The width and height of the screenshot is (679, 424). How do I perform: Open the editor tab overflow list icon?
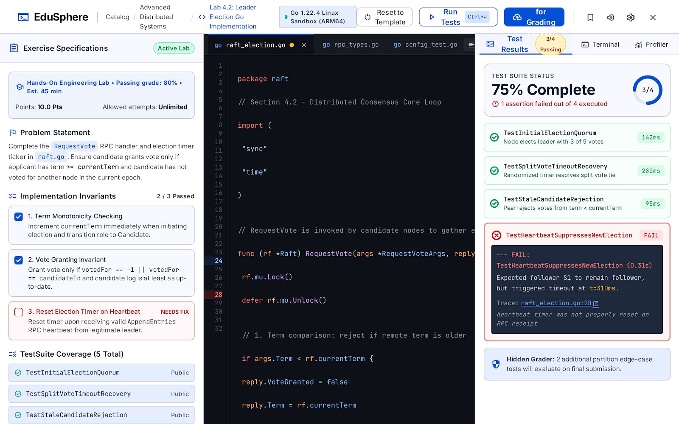(x=471, y=45)
